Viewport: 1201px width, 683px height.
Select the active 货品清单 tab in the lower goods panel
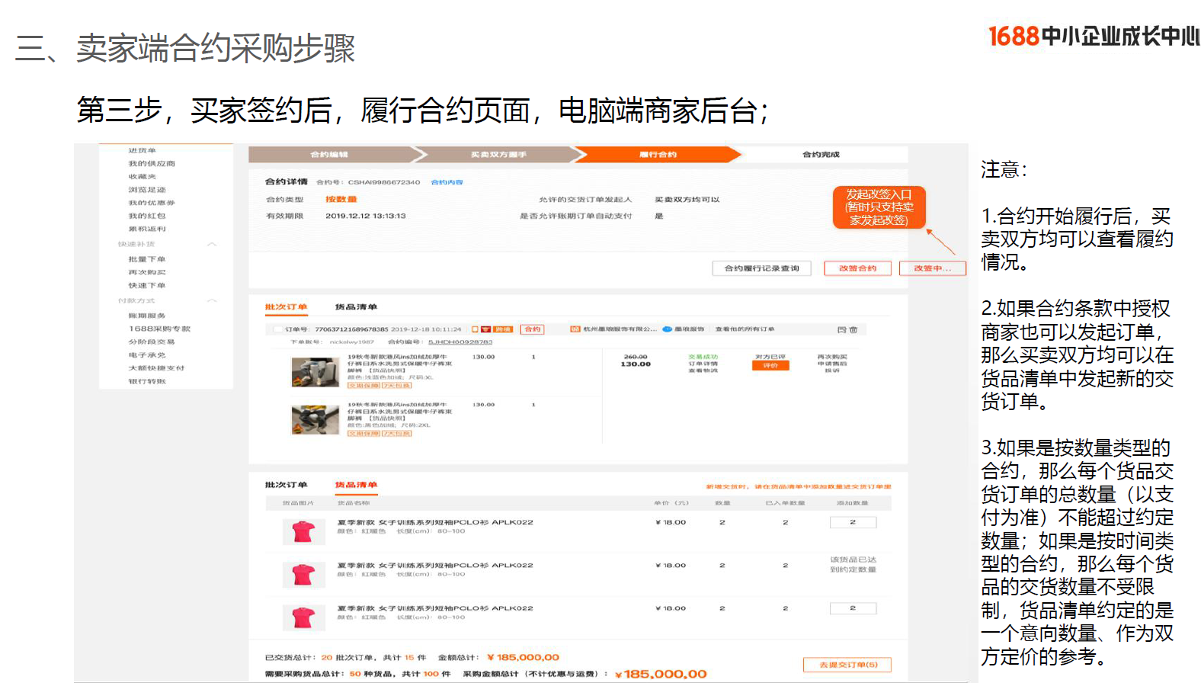[x=356, y=485]
